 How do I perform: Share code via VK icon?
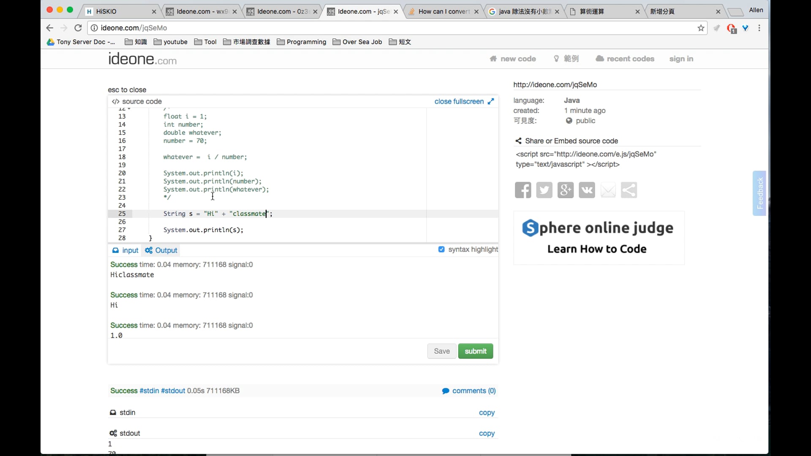click(587, 190)
